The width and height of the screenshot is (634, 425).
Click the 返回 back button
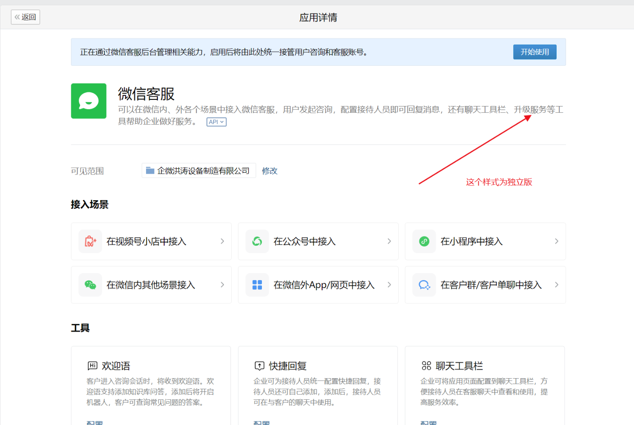click(x=26, y=17)
